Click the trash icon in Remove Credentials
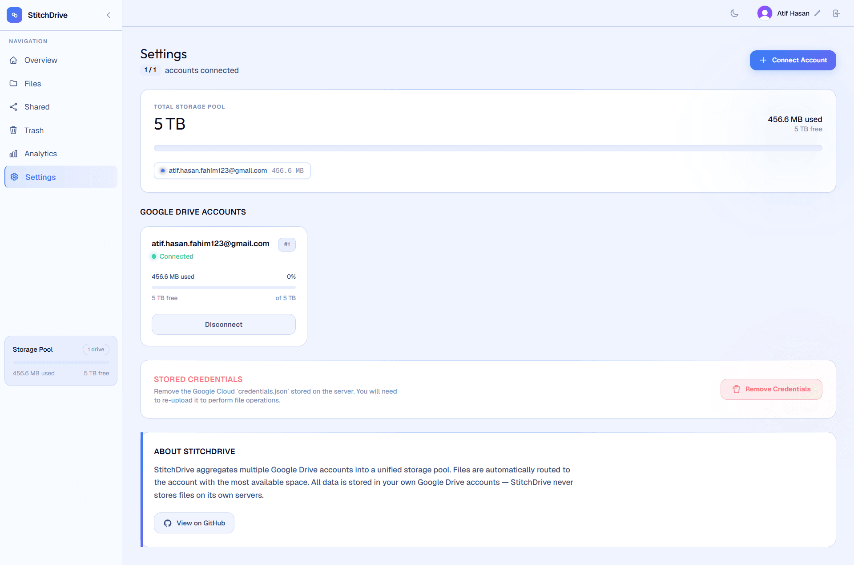 (736, 389)
